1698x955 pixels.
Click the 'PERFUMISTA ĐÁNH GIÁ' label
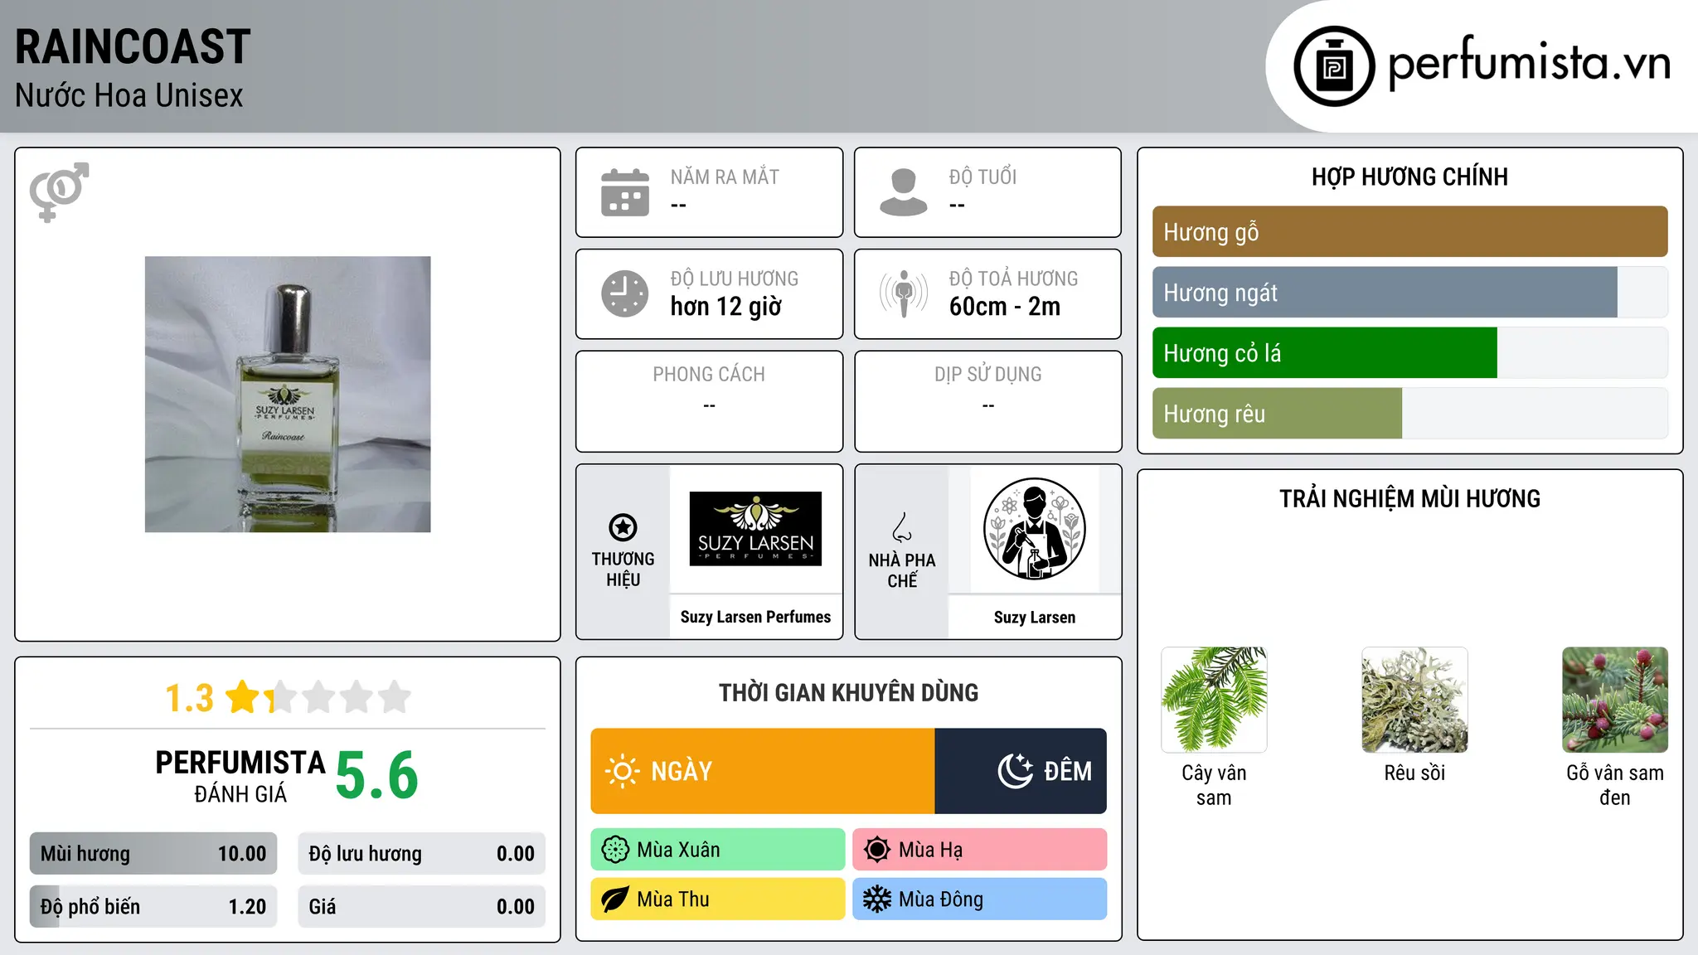(240, 776)
